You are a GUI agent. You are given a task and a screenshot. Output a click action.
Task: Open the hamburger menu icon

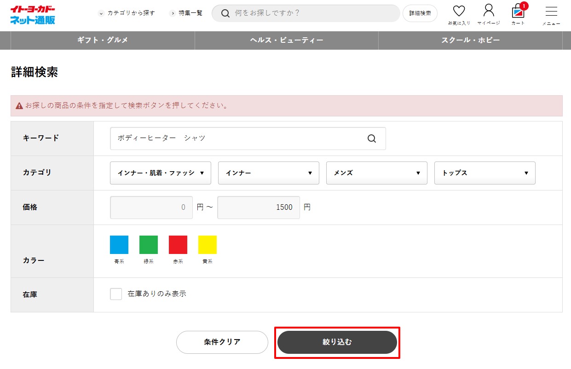(x=551, y=12)
